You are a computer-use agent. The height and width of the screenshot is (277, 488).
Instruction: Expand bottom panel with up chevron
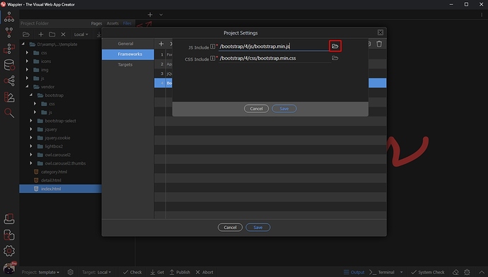tap(482, 272)
